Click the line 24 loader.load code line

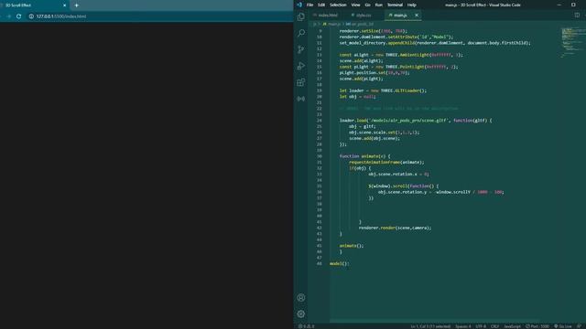[x=416, y=121]
